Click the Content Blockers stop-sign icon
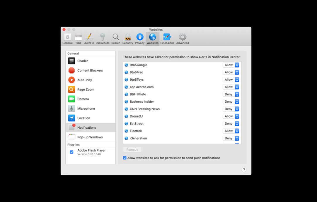 [71, 70]
